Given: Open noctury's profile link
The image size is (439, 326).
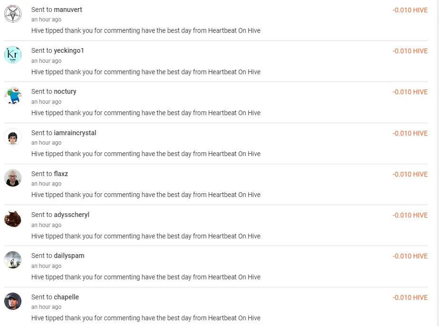Looking at the screenshot, I should point(65,91).
